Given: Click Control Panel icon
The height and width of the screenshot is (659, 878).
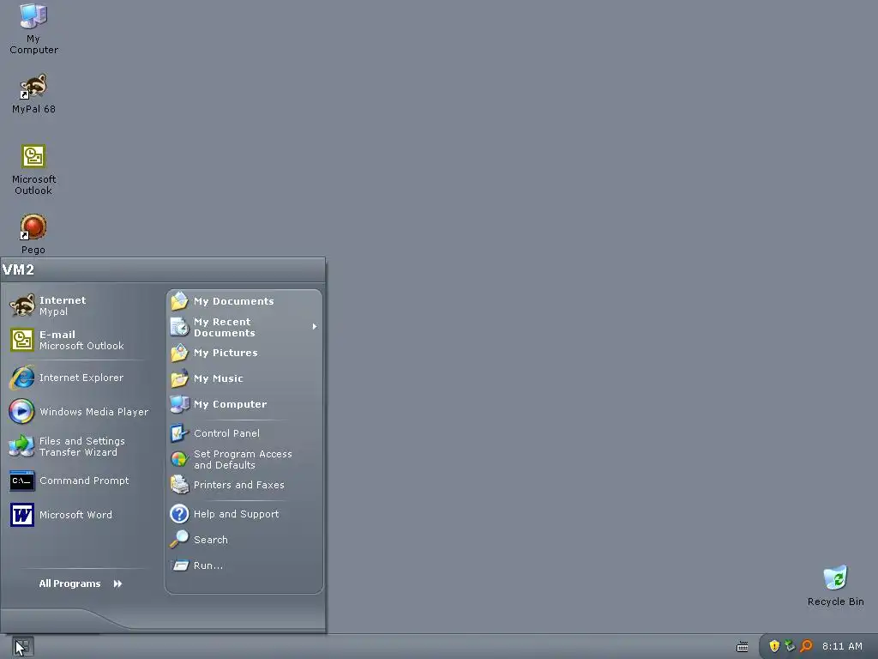Looking at the screenshot, I should point(179,433).
